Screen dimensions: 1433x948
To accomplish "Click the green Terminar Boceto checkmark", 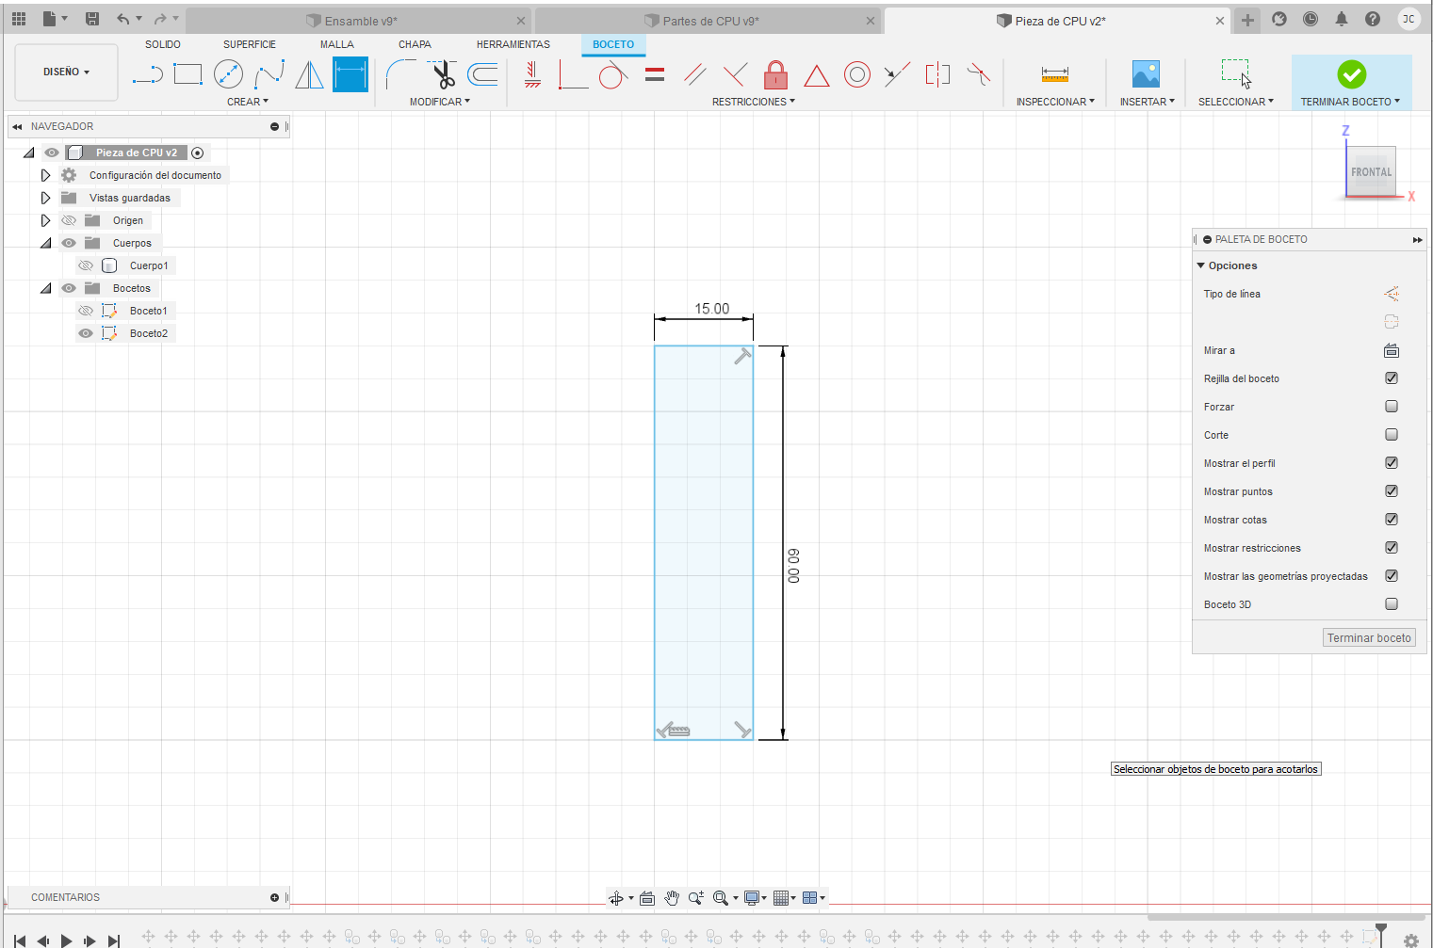I will [1352, 74].
